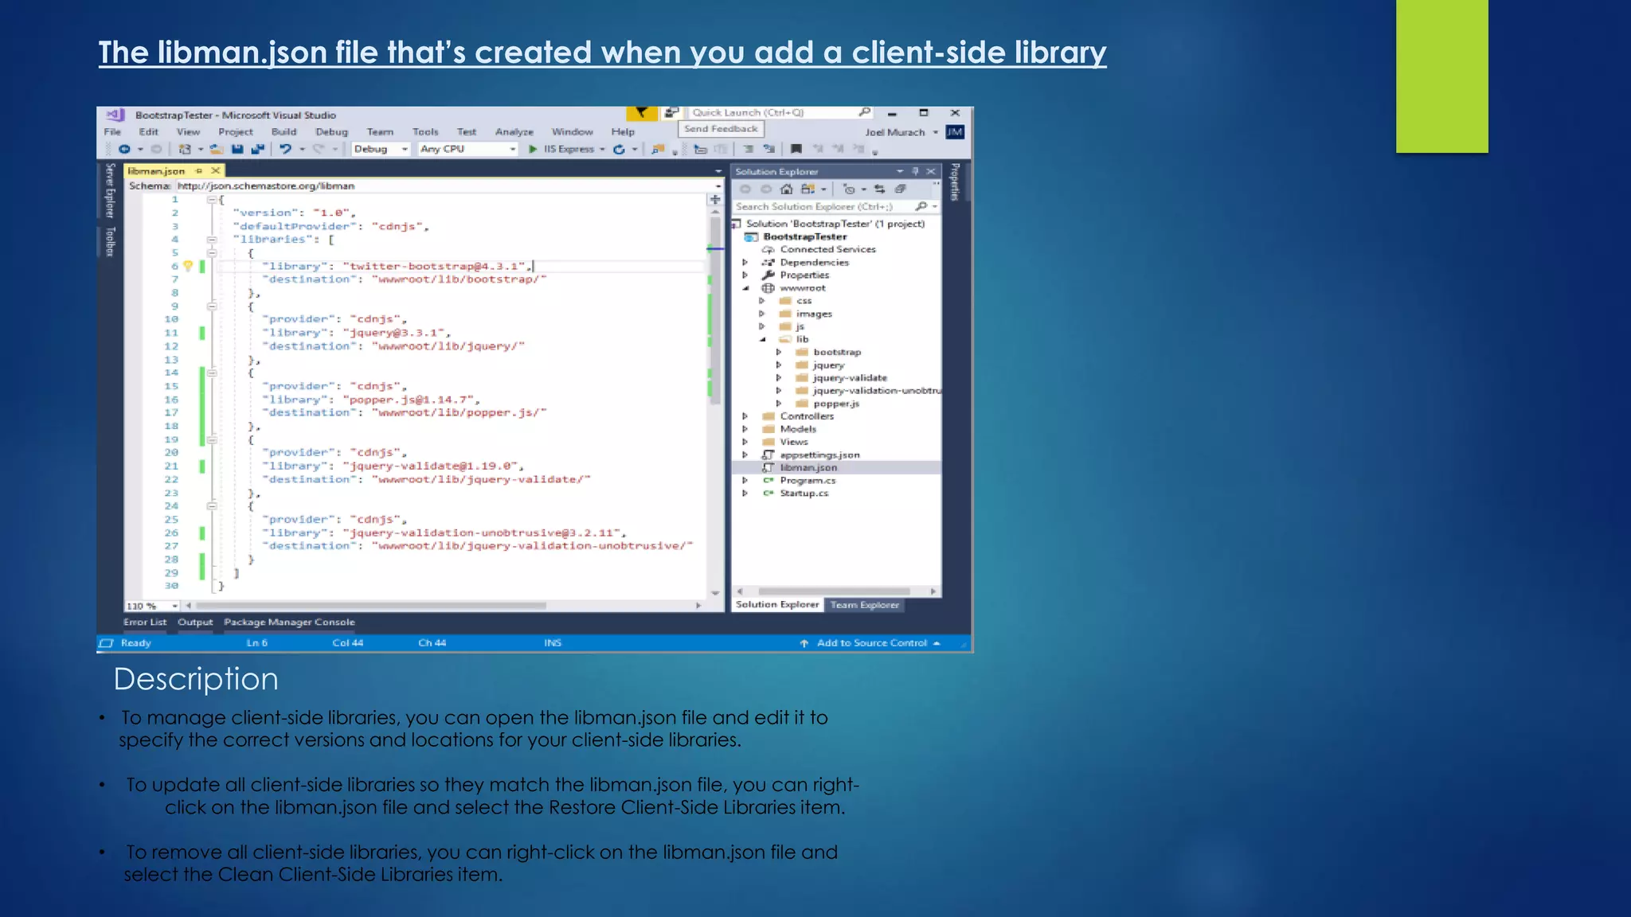Viewport: 1631px width, 917px height.
Task: Click the bookmark flag icon in toolbar
Action: pos(796,149)
